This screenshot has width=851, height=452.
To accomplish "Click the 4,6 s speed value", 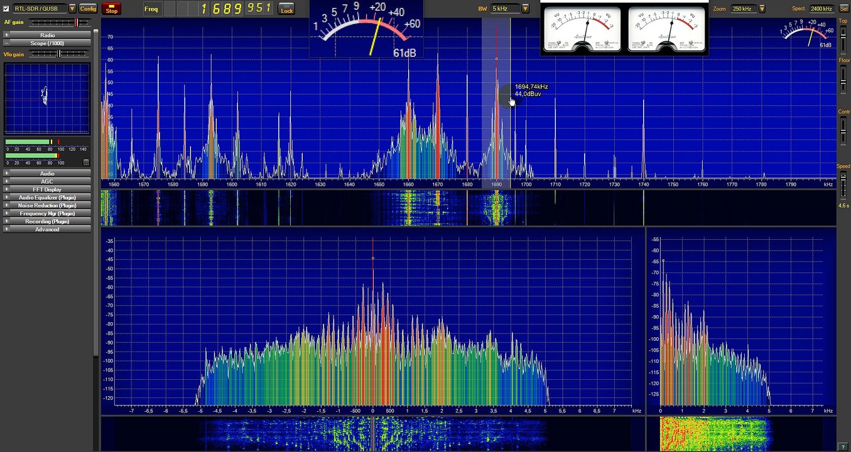I will (843, 206).
